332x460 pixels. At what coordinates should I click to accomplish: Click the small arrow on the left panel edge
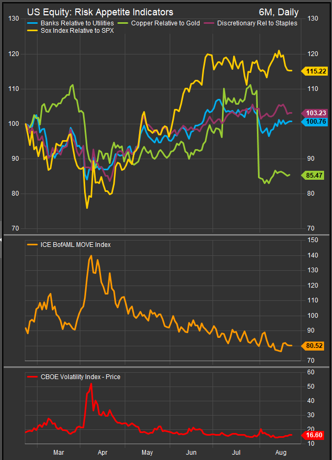click(2, 240)
